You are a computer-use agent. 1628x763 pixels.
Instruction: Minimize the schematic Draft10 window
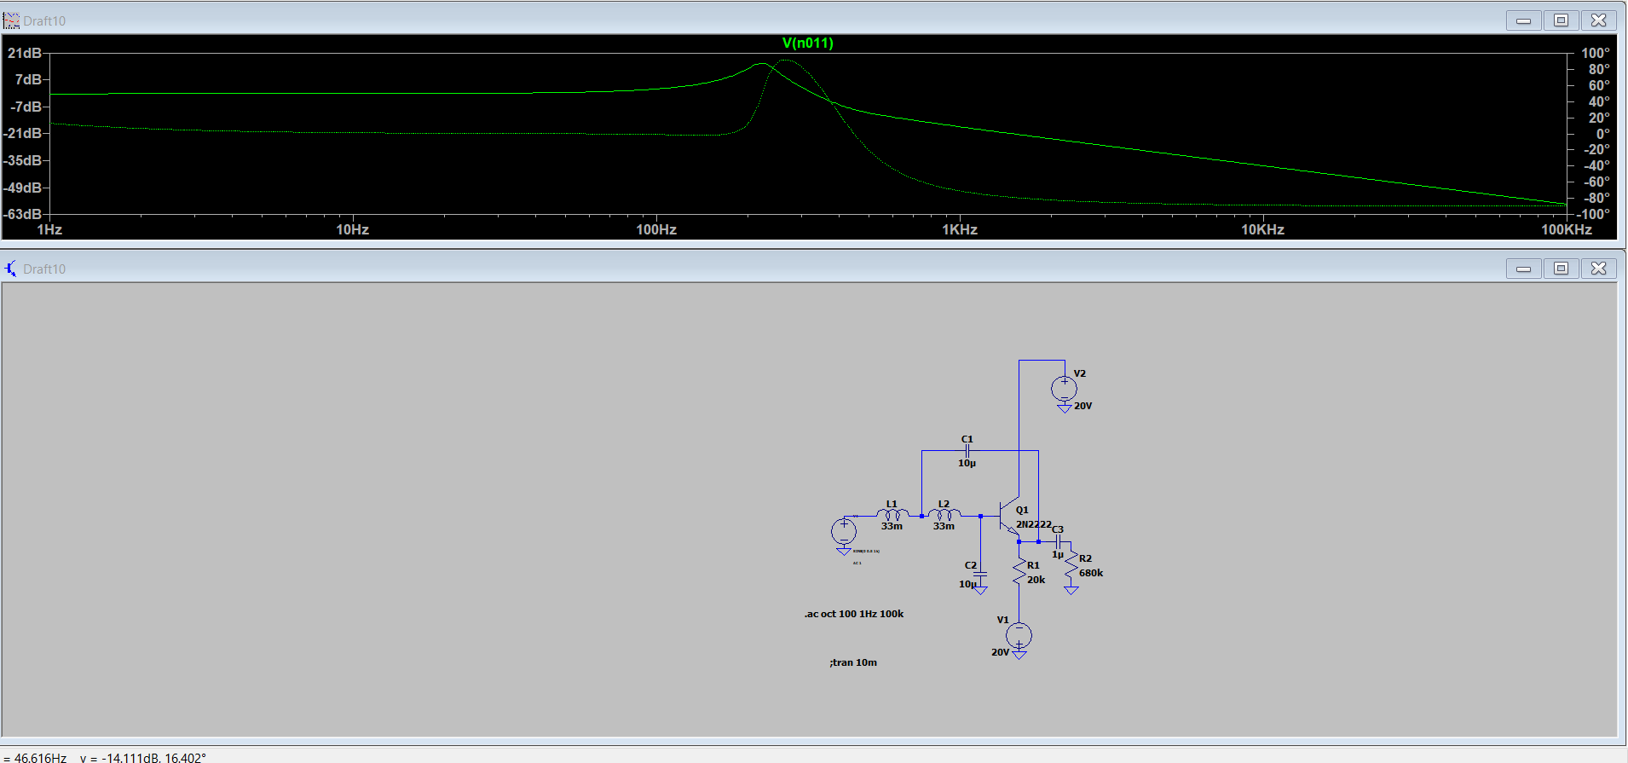coord(1523,269)
